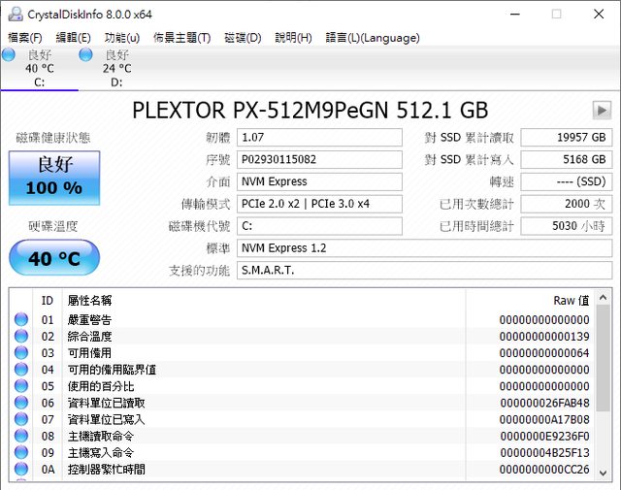
Task: Click status orb for attribute 0A 控制器繁忙時間
Action: click(20, 469)
